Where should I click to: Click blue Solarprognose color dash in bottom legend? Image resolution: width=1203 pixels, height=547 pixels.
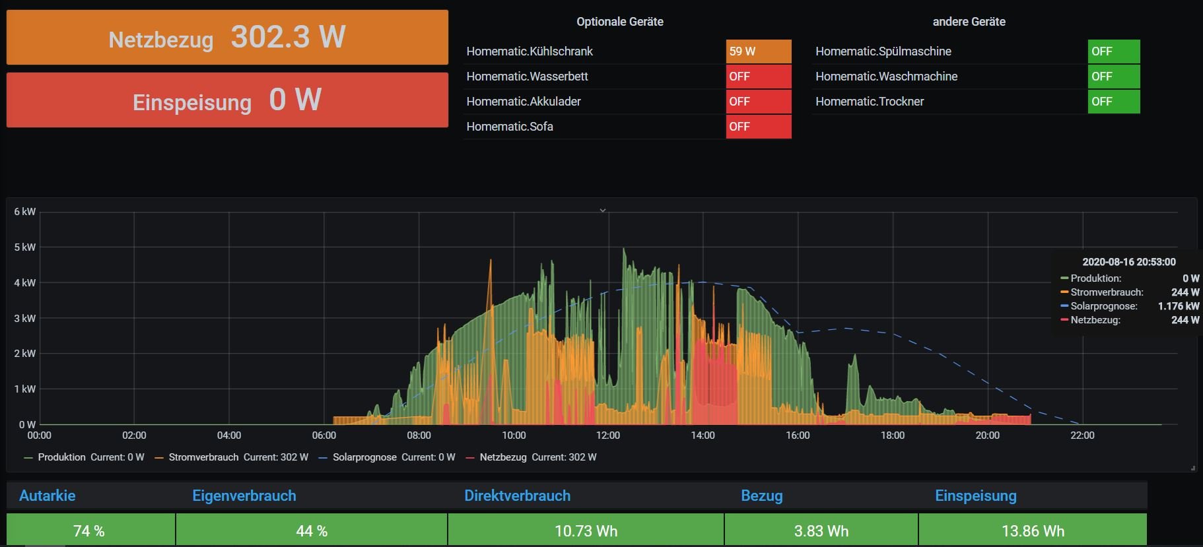323,458
